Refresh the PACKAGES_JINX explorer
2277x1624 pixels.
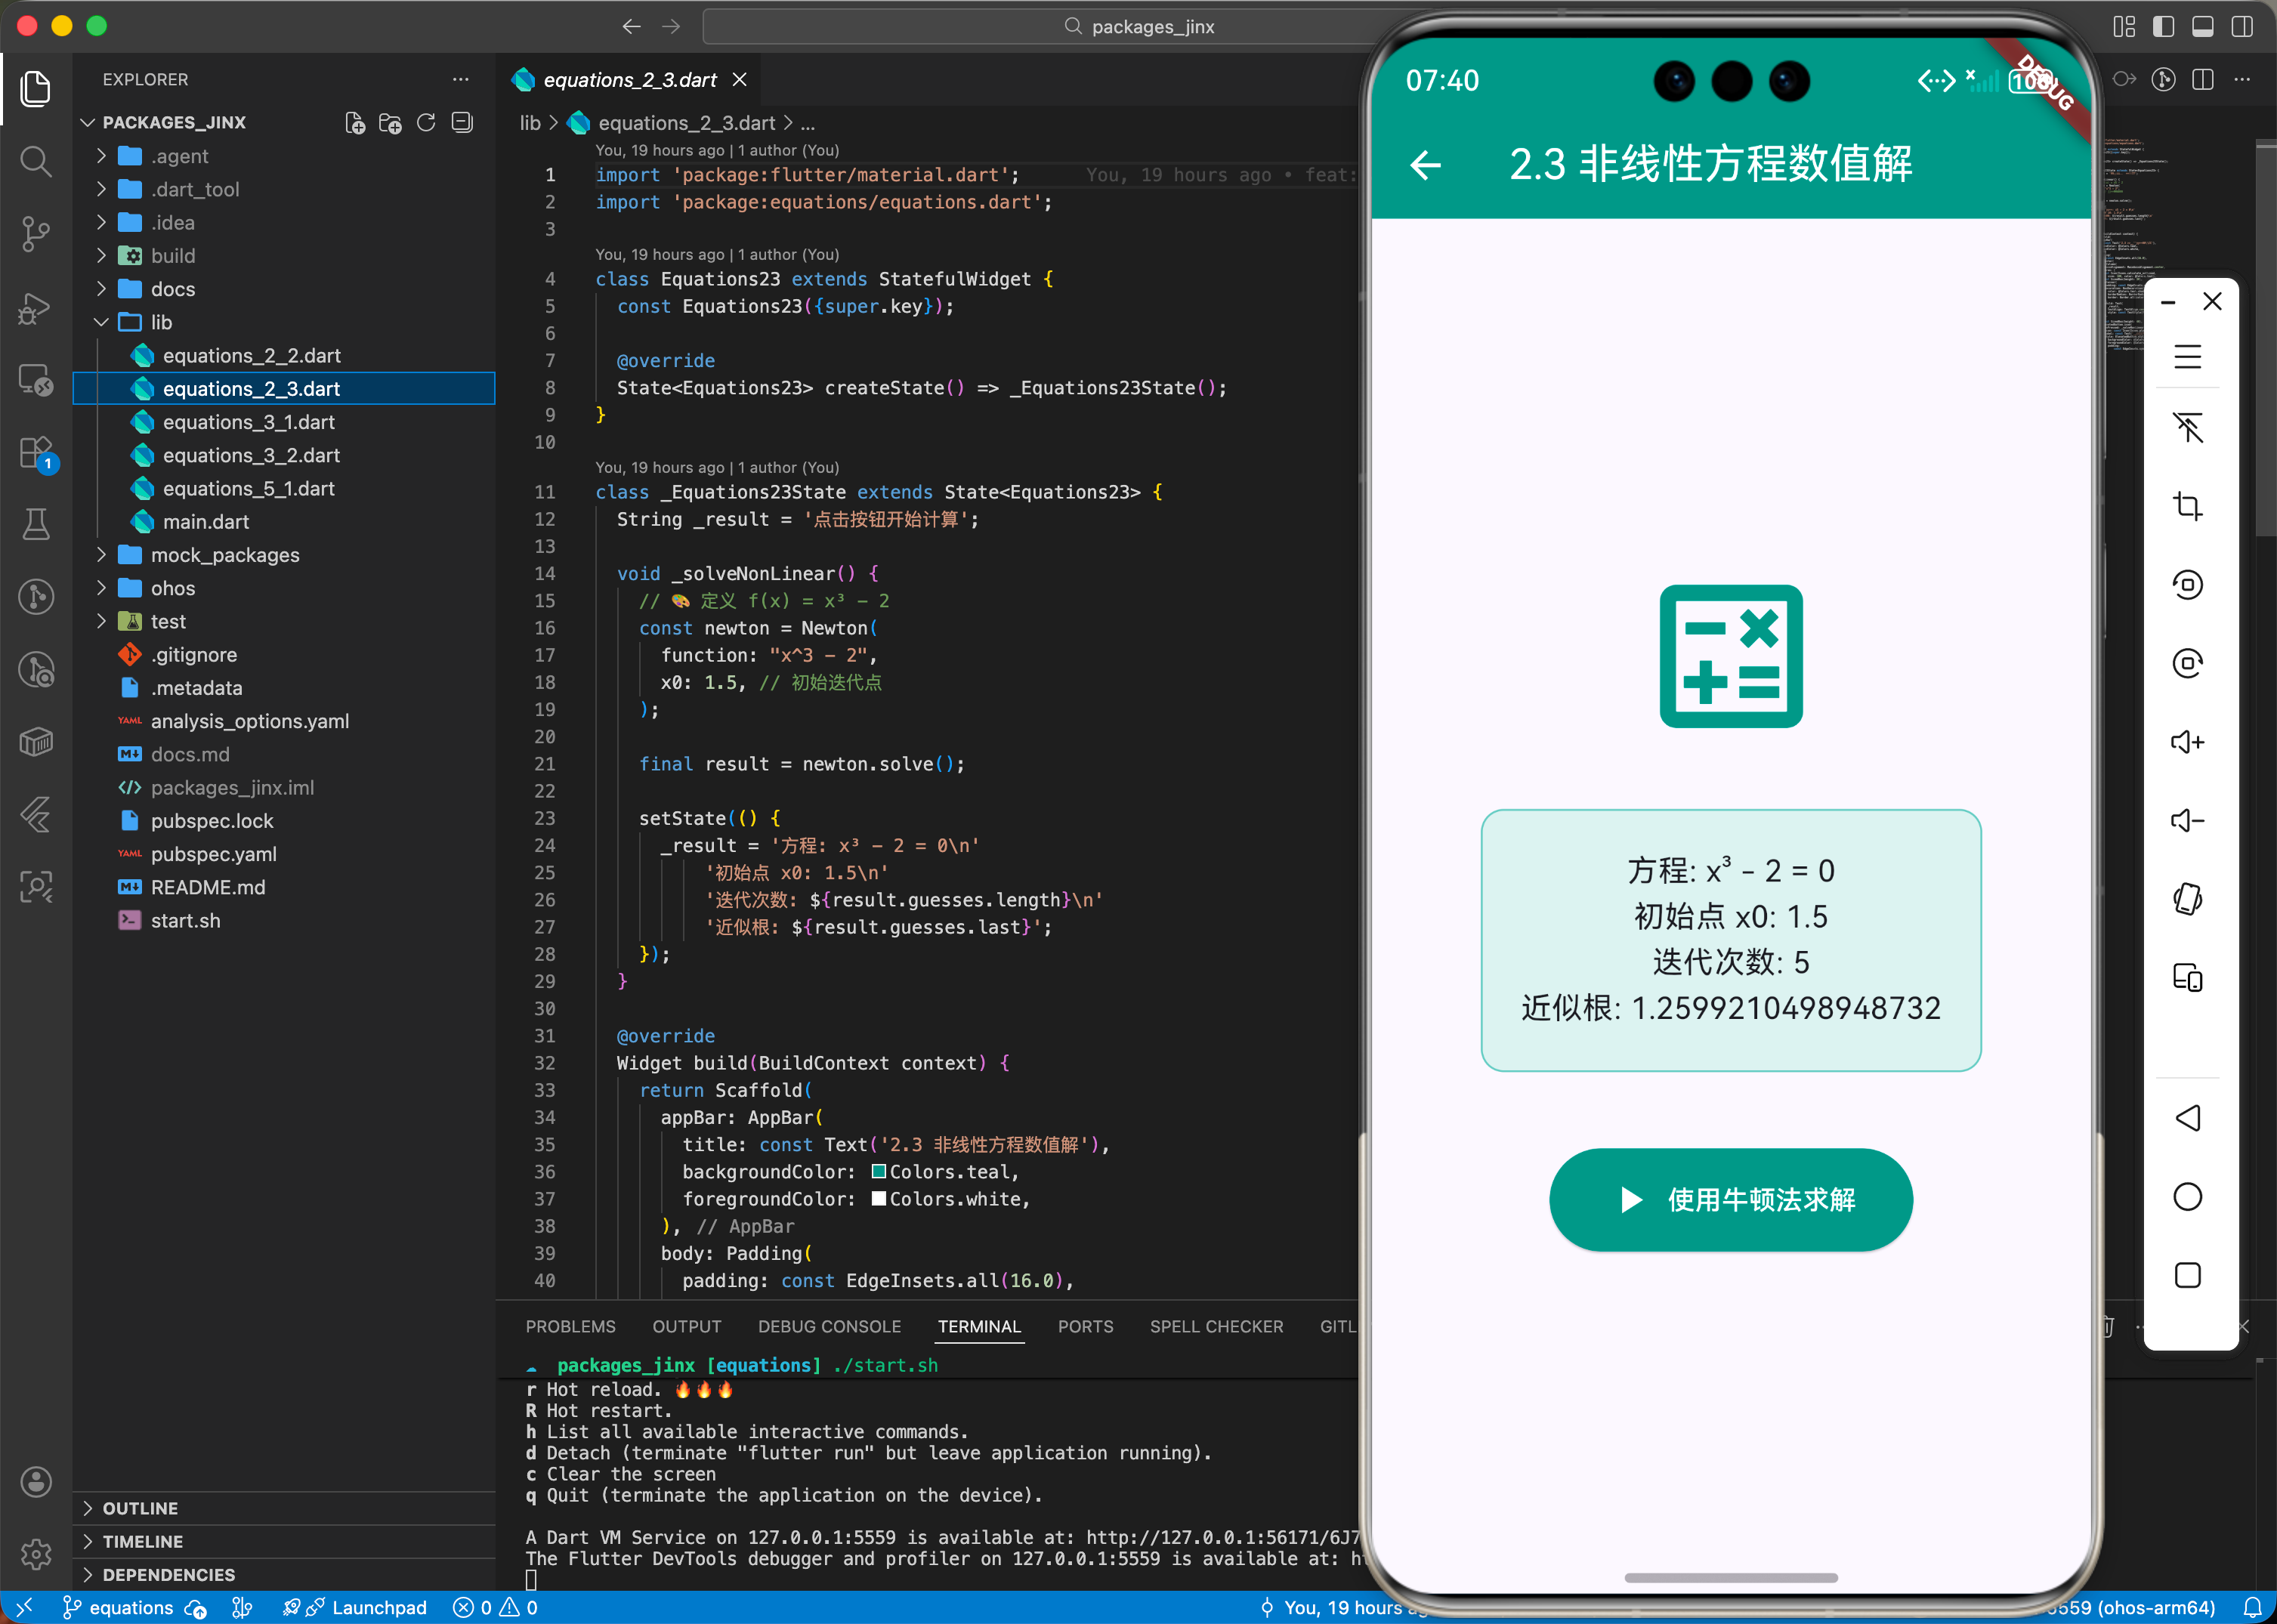coord(425,122)
